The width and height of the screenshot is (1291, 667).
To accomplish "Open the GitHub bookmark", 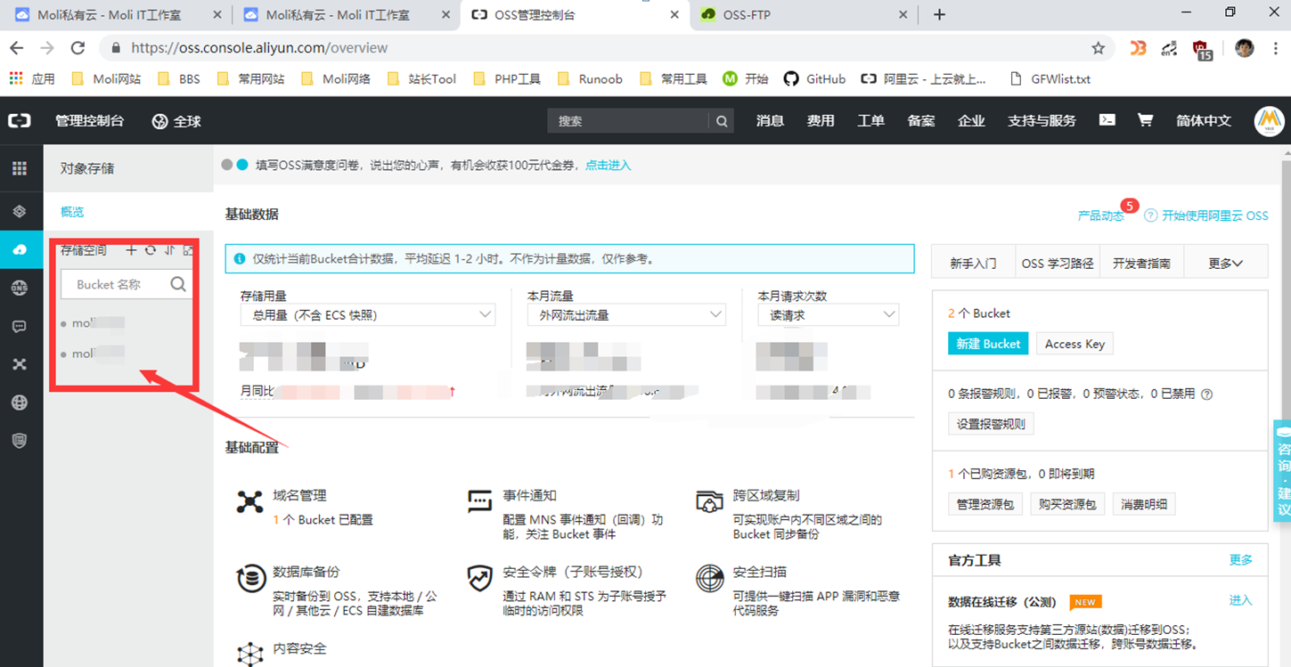I will [814, 78].
